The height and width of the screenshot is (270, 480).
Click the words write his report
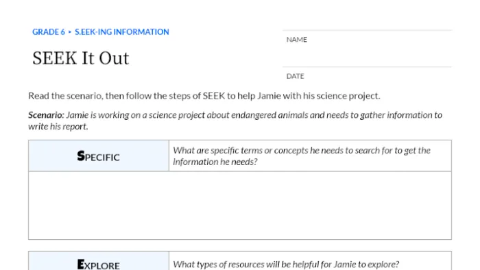58,127
